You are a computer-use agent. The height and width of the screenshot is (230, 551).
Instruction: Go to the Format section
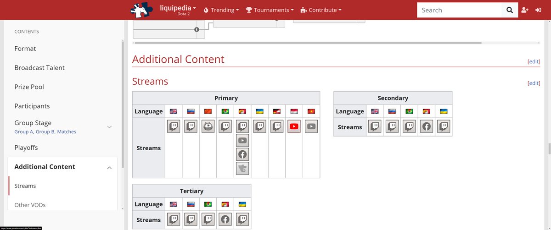(x=25, y=49)
